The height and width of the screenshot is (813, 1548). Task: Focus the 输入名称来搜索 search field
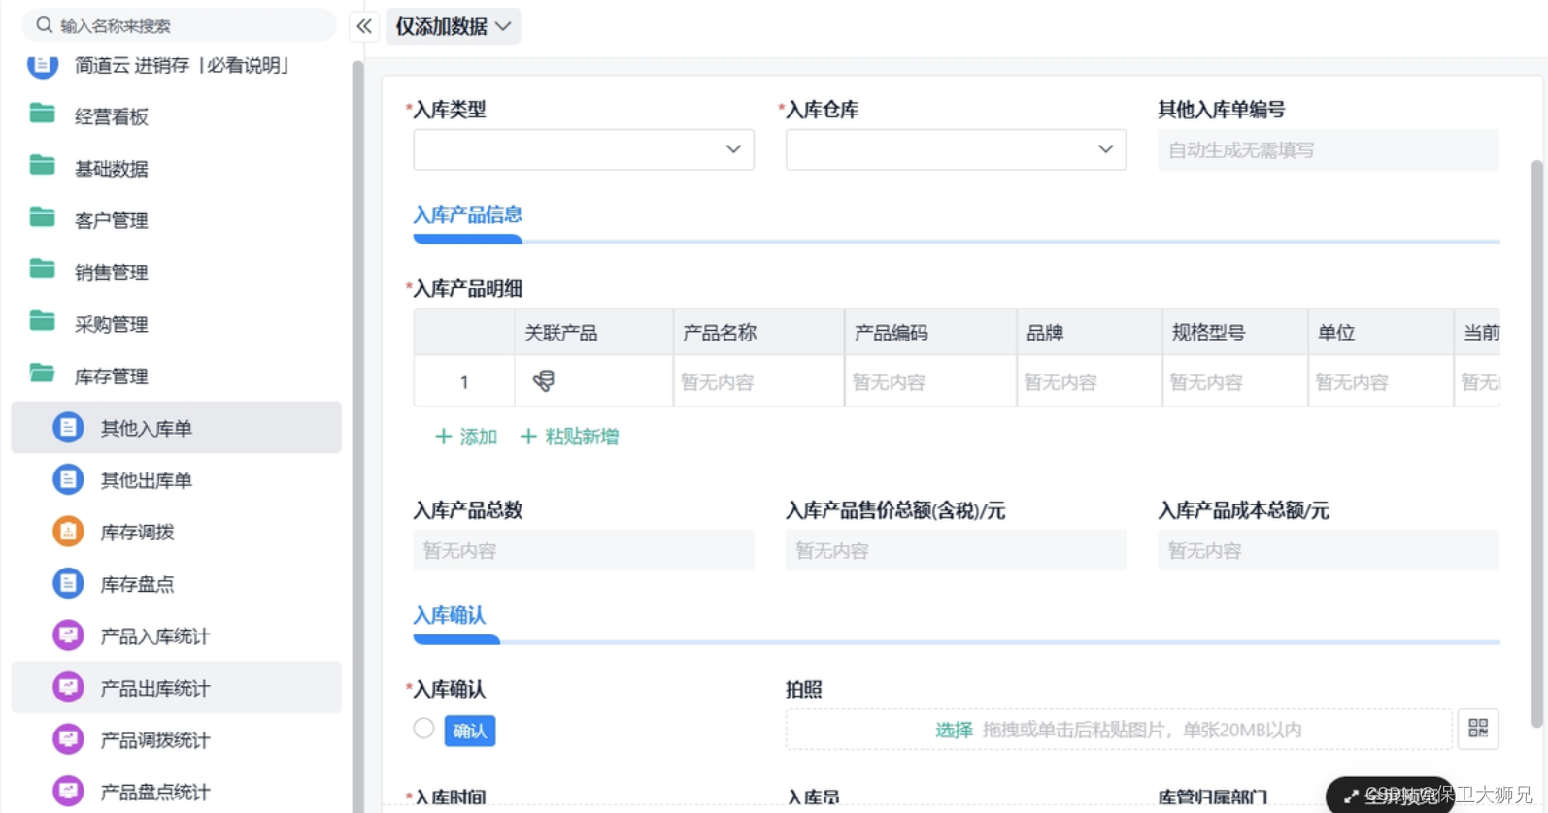180,25
